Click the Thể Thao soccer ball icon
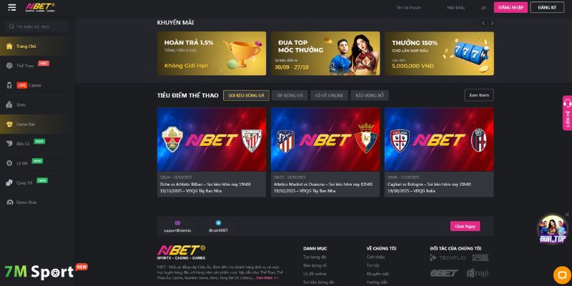The image size is (572, 286). (x=9, y=66)
